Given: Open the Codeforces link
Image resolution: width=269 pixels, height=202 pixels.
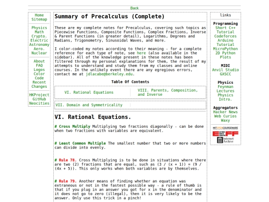Looking at the screenshot, I should pos(225,36).
